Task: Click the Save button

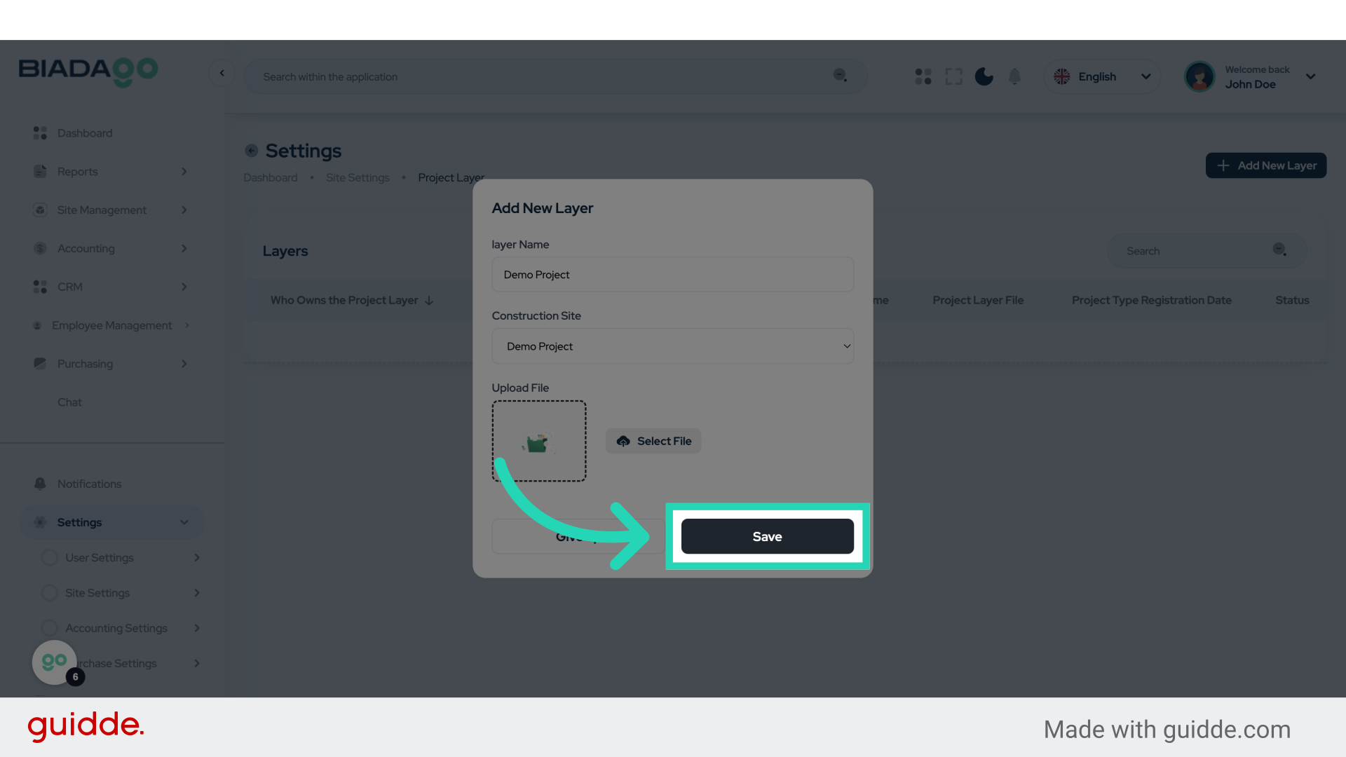Action: pos(767,536)
